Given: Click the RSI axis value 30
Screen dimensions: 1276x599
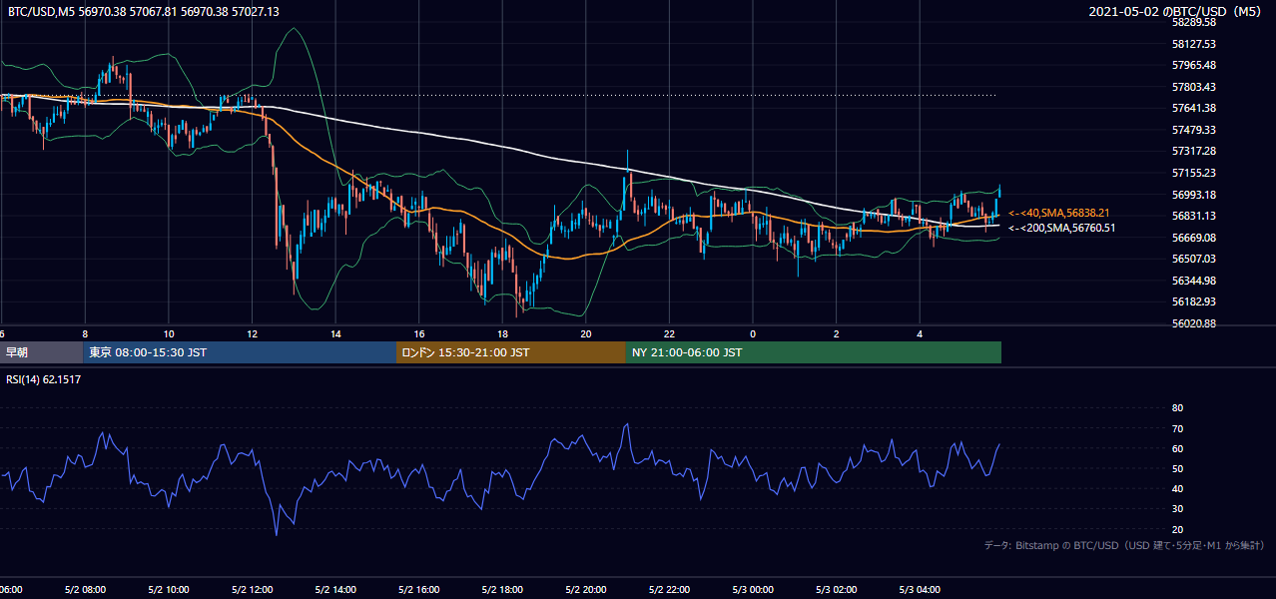Looking at the screenshot, I should click(x=1177, y=508).
